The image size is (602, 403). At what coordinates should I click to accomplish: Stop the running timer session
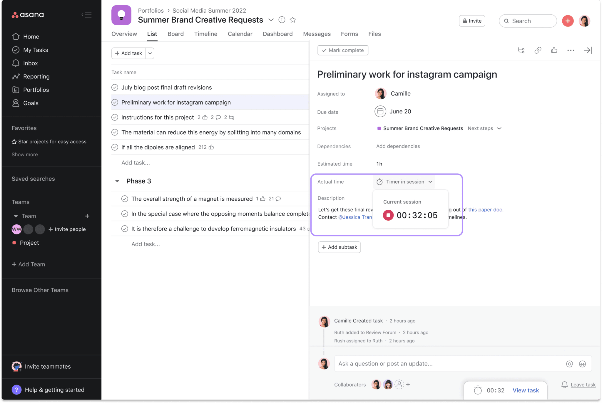coord(388,215)
